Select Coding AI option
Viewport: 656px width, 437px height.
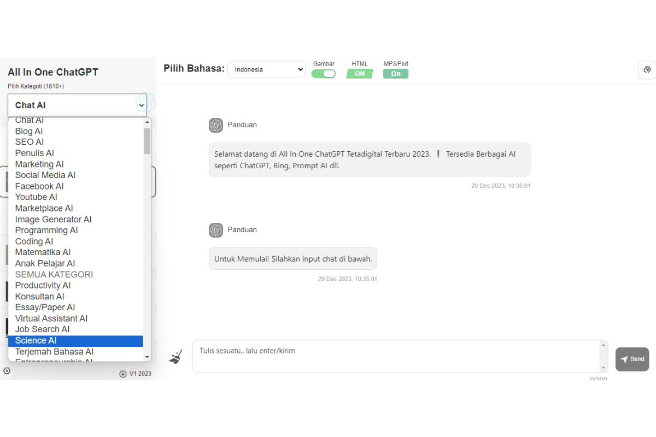(75, 241)
